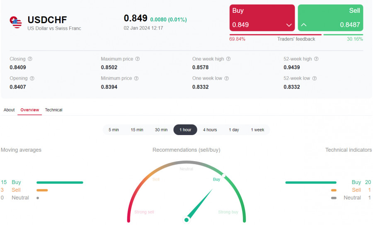Image resolution: width=373 pixels, height=225 pixels.
Task: Click the 0.849 current price value
Action: 136,18
